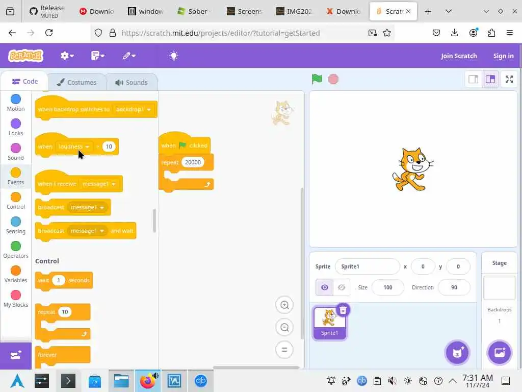Select the Motion block category
This screenshot has height=392, width=522.
(16, 103)
